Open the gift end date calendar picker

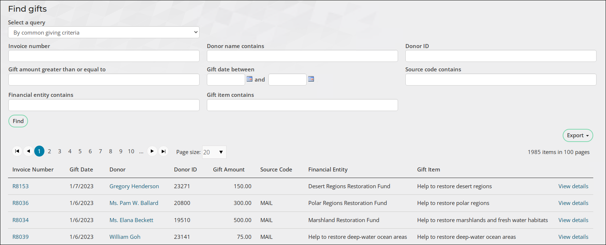[x=311, y=79]
